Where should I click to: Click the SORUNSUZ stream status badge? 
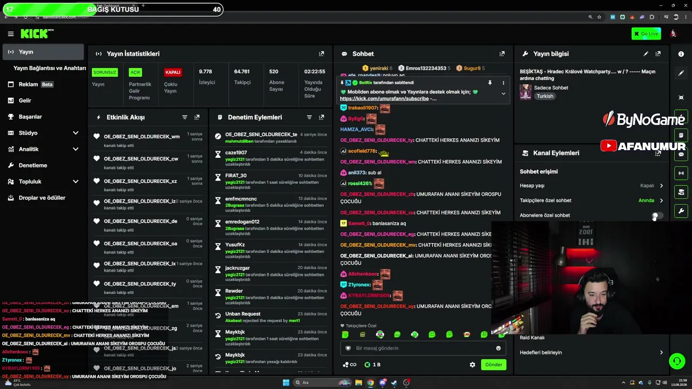click(x=104, y=72)
